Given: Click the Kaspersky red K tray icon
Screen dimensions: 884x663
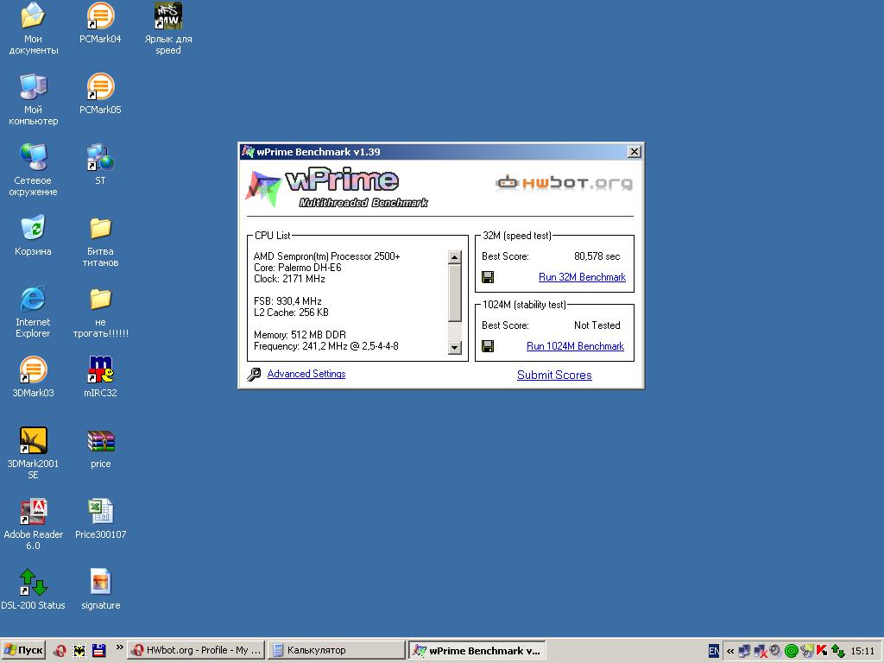Looking at the screenshot, I should pyautogui.click(x=822, y=651).
